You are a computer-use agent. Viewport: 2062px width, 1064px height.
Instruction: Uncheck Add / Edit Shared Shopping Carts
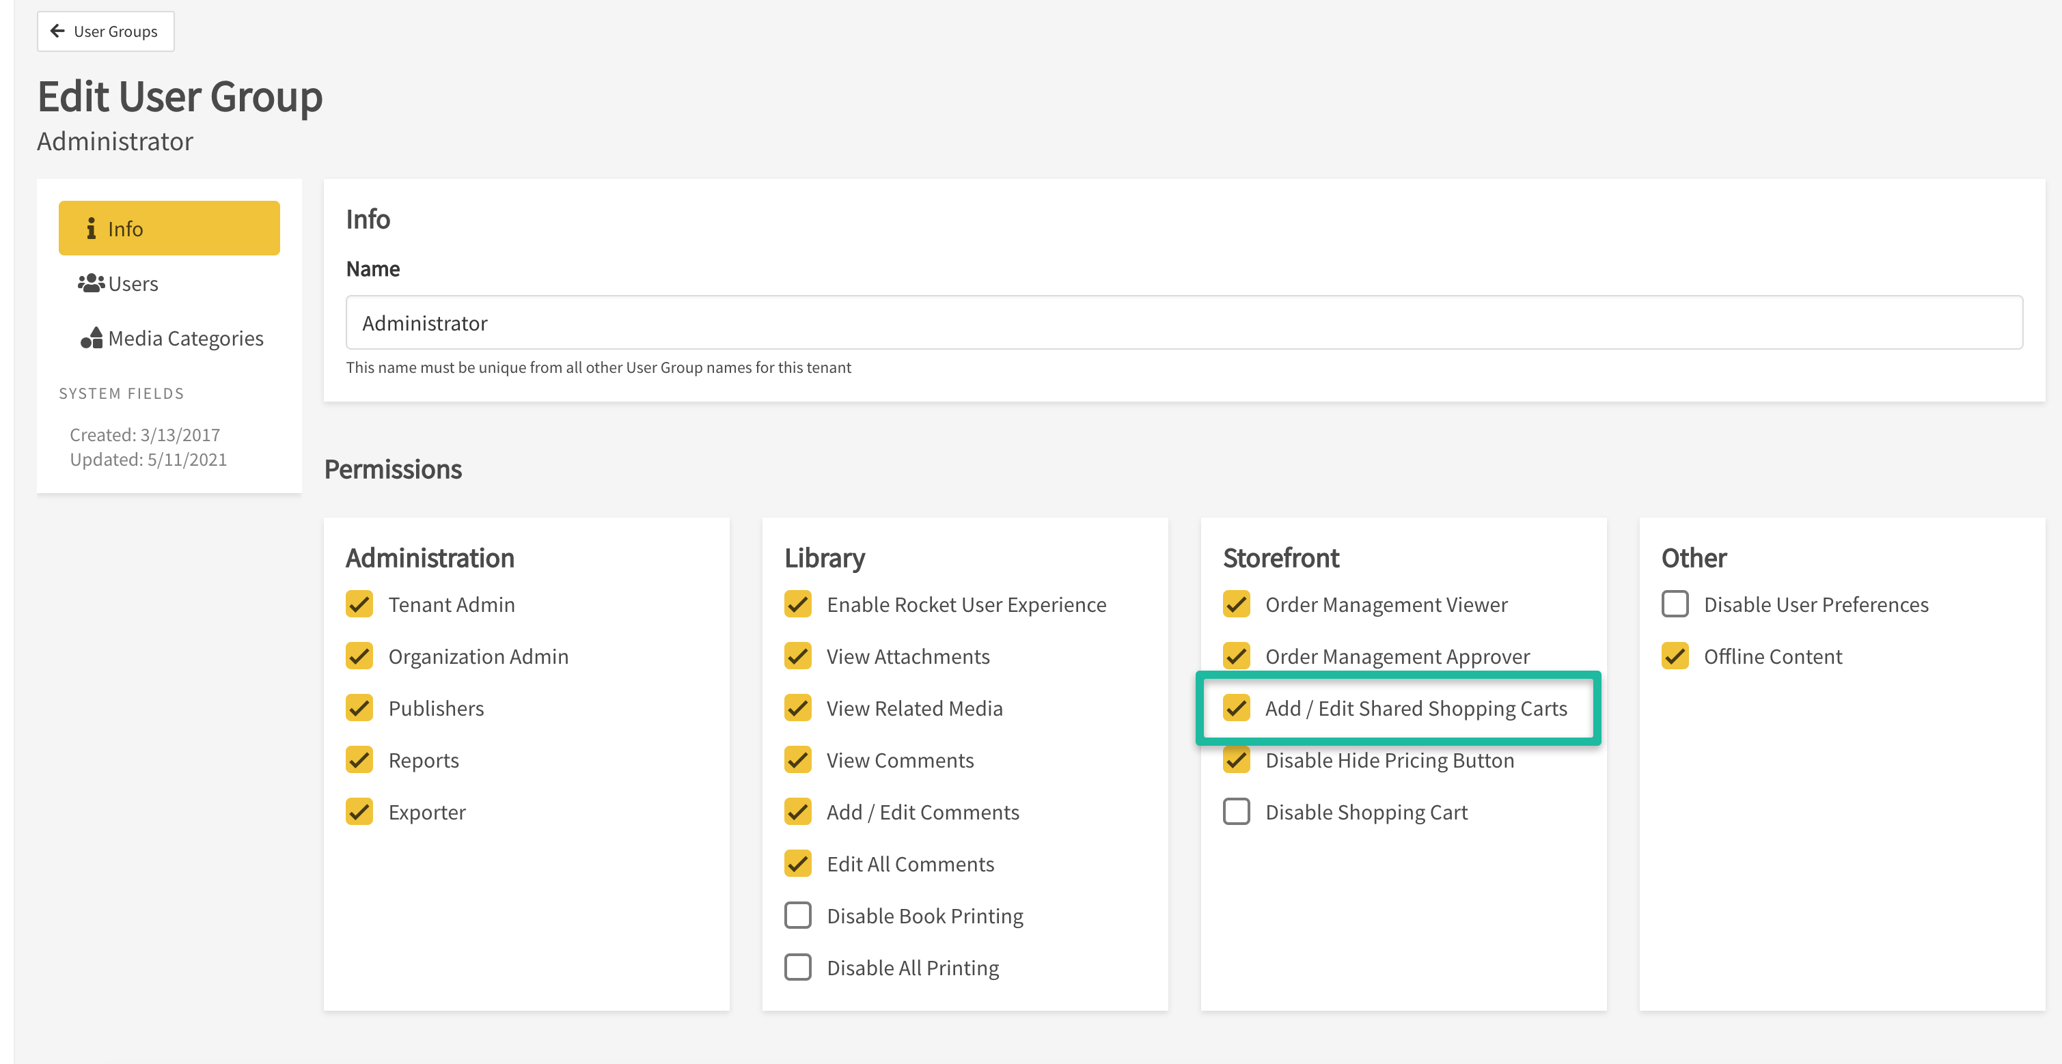(x=1236, y=708)
